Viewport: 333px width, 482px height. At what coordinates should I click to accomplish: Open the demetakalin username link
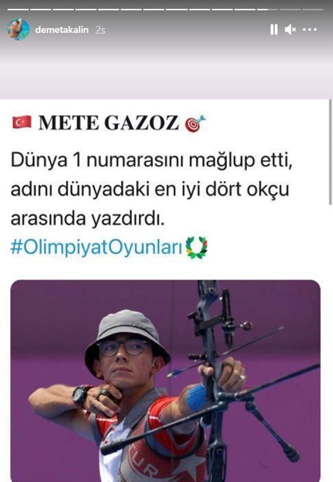(62, 30)
